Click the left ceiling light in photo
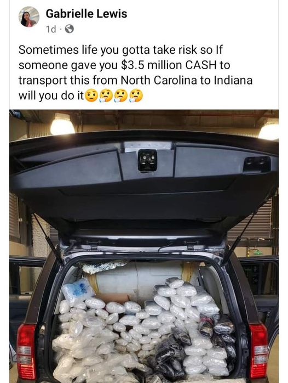 pyautogui.click(x=62, y=125)
